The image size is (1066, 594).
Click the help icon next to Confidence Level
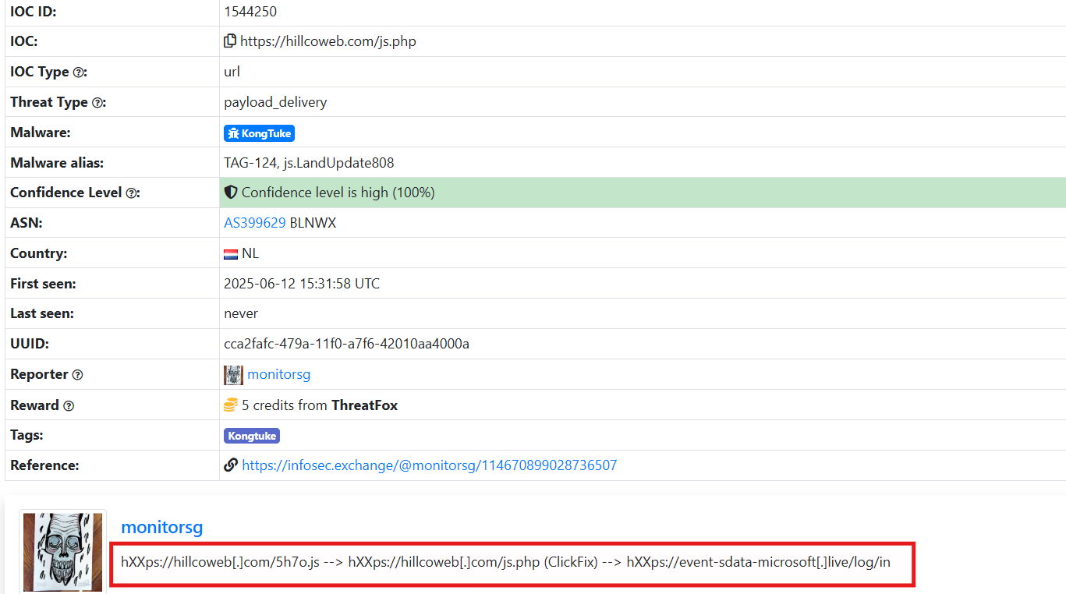pyautogui.click(x=132, y=193)
